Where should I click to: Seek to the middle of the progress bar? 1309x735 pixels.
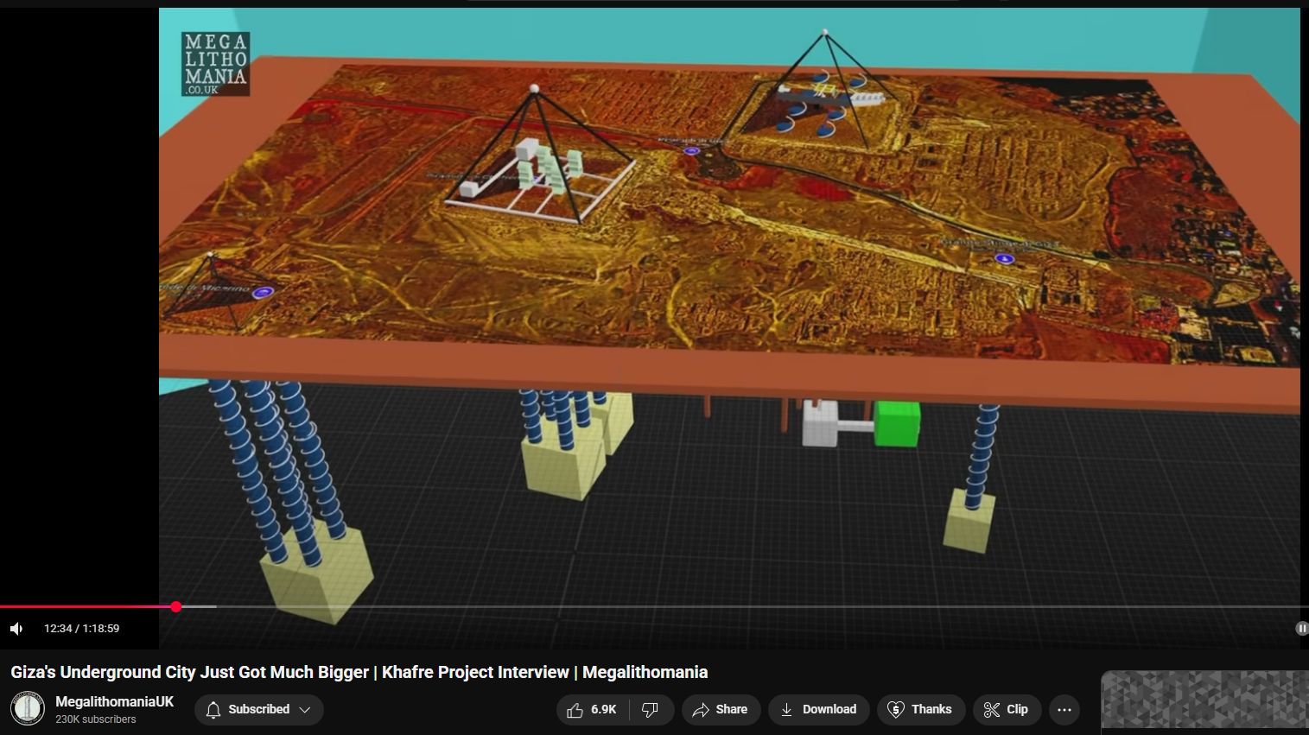[654, 607]
